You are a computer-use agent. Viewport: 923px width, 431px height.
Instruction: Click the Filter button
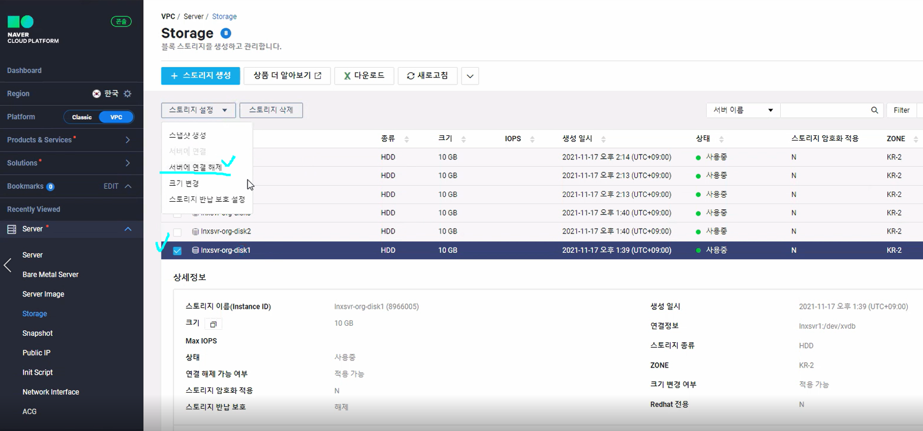[901, 110]
